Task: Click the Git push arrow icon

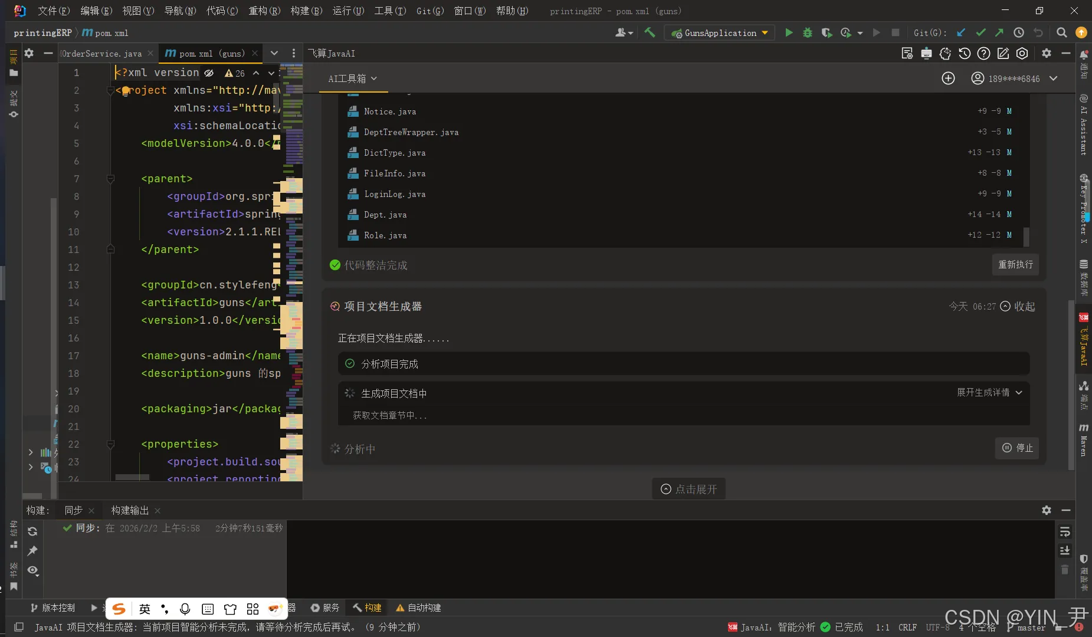Action: coord(999,32)
